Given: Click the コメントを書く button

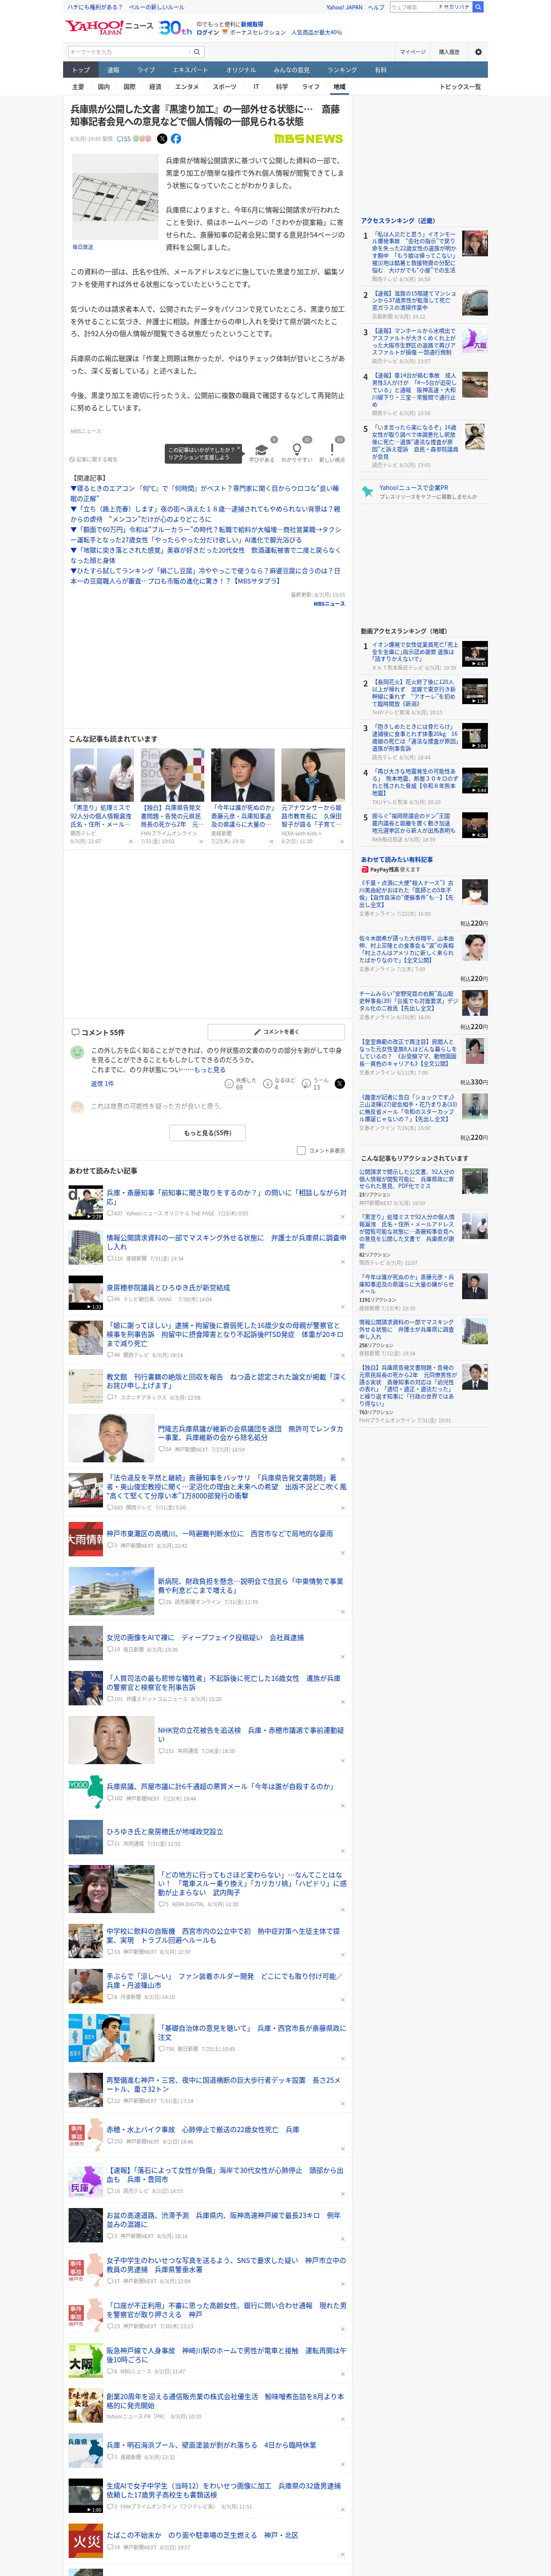Looking at the screenshot, I should [x=276, y=1032].
